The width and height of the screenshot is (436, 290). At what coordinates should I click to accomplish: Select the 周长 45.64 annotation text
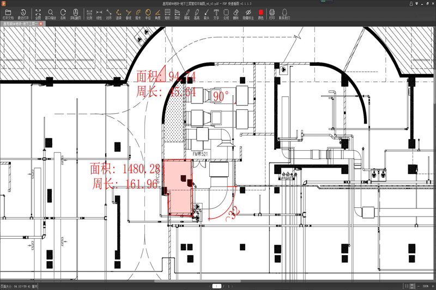point(166,91)
